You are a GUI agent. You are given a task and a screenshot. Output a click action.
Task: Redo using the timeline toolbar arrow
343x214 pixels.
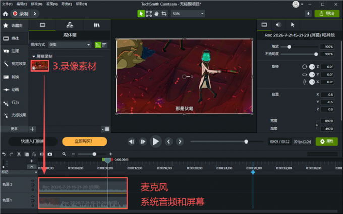(11, 154)
